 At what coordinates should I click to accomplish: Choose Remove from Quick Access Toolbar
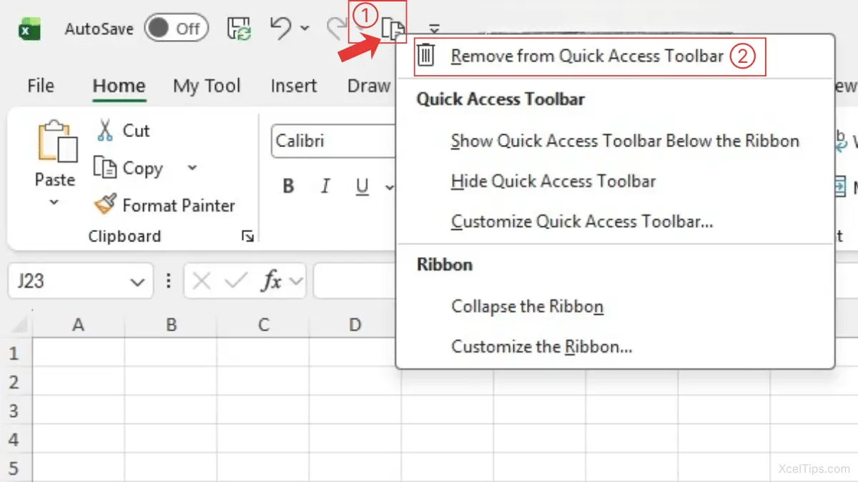tap(587, 56)
